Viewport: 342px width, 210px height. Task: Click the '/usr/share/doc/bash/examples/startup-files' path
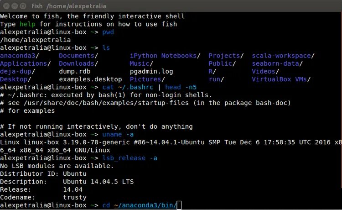(x=106, y=103)
